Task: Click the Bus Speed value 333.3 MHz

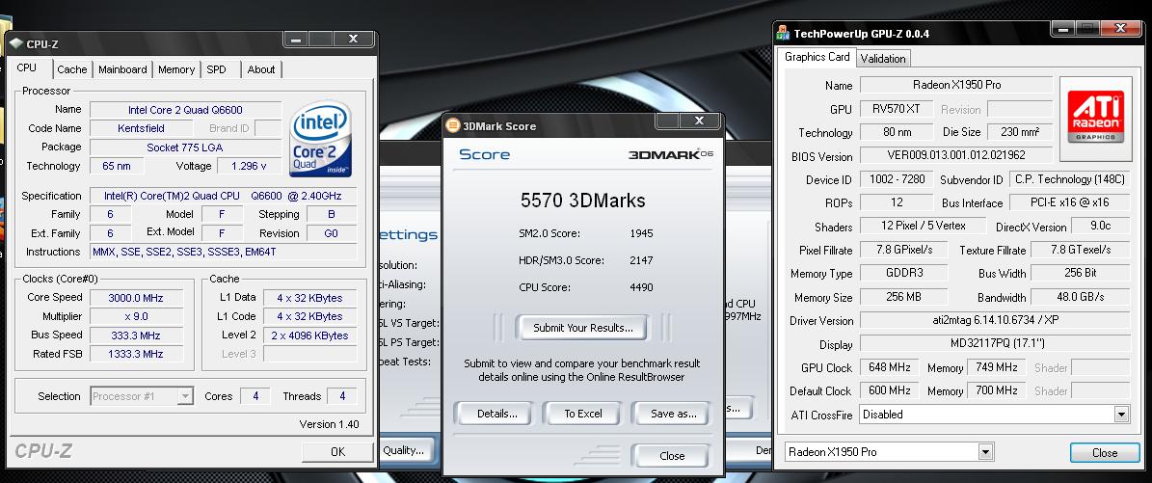Action: pos(136,335)
